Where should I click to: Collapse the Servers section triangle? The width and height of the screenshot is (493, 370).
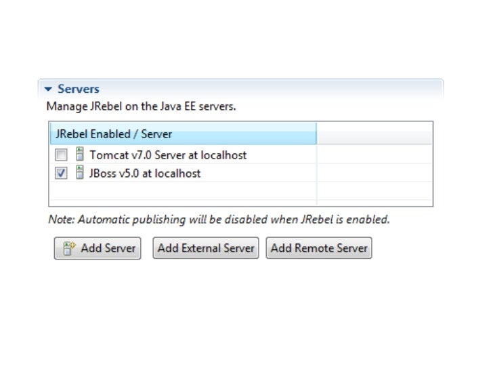click(x=48, y=89)
